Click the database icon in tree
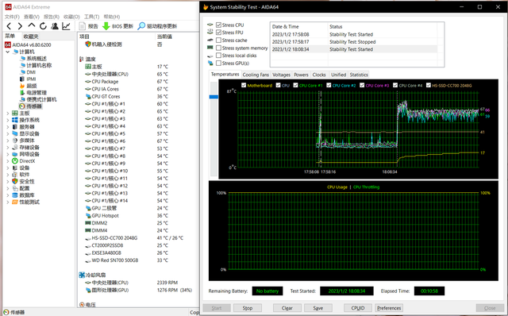508x316 pixels. tap(15, 195)
